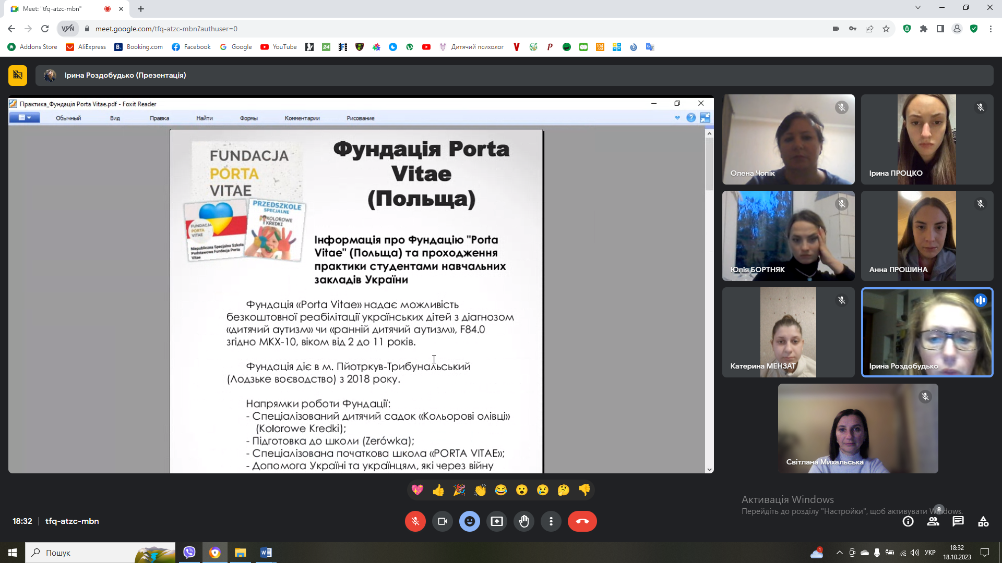Click the present screen icon
1002x563 pixels.
pos(496,521)
